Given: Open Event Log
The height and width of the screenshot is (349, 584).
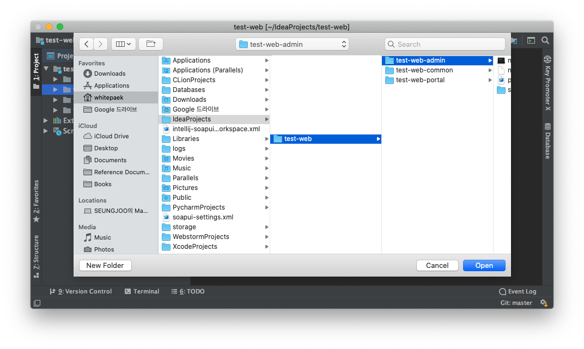Looking at the screenshot, I should point(518,291).
